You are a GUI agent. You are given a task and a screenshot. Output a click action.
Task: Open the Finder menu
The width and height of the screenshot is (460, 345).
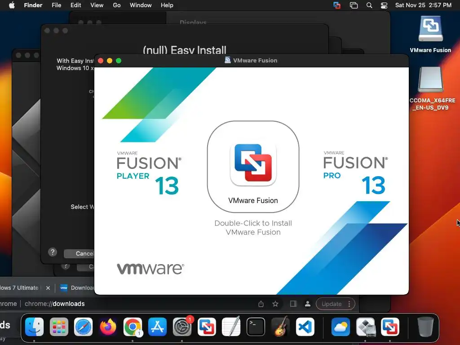point(33,5)
